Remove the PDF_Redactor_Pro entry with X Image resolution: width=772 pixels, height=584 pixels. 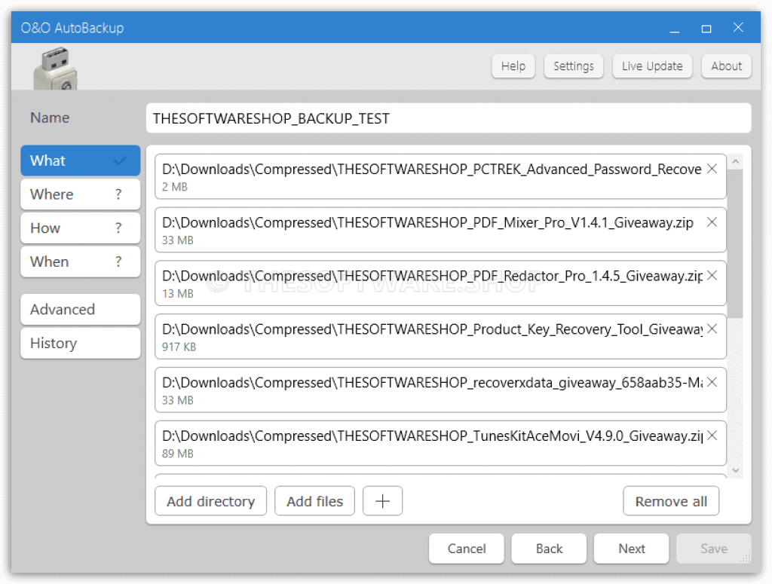(712, 276)
